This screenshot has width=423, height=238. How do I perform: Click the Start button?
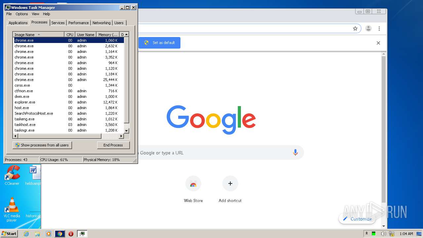pos(9,234)
